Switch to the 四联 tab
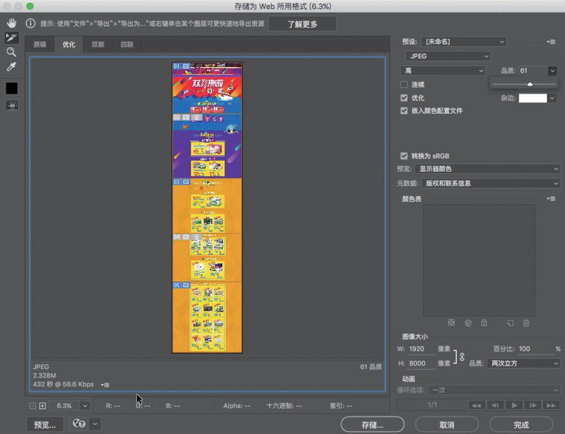 (127, 45)
